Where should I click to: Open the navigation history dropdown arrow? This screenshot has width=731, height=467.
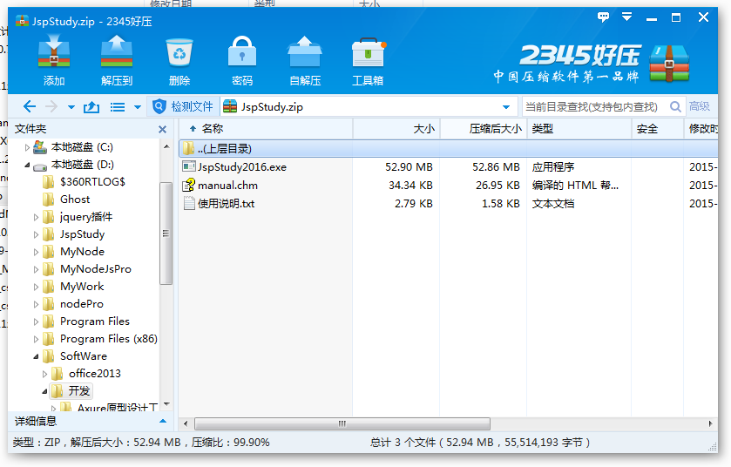71,107
